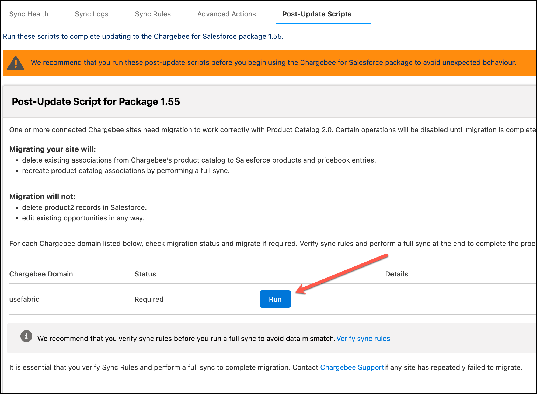Click the 'Migrating your site will:' heading
Screen dimensions: 537x394
click(53, 149)
